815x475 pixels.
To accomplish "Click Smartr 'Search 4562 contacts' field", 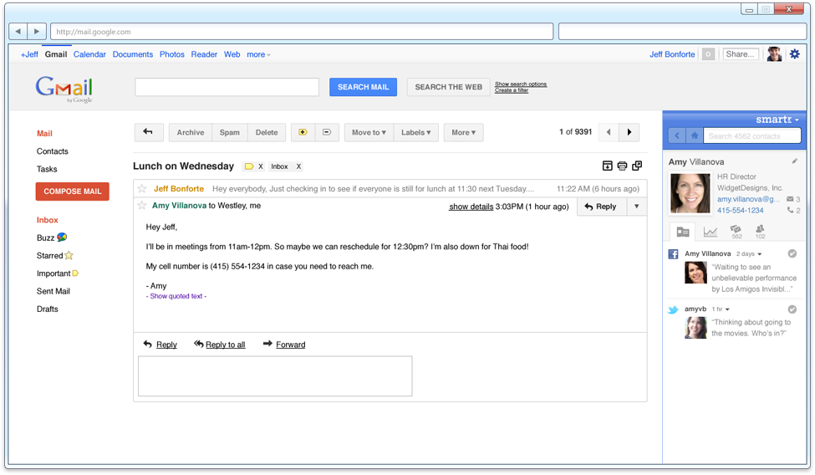I will [751, 135].
